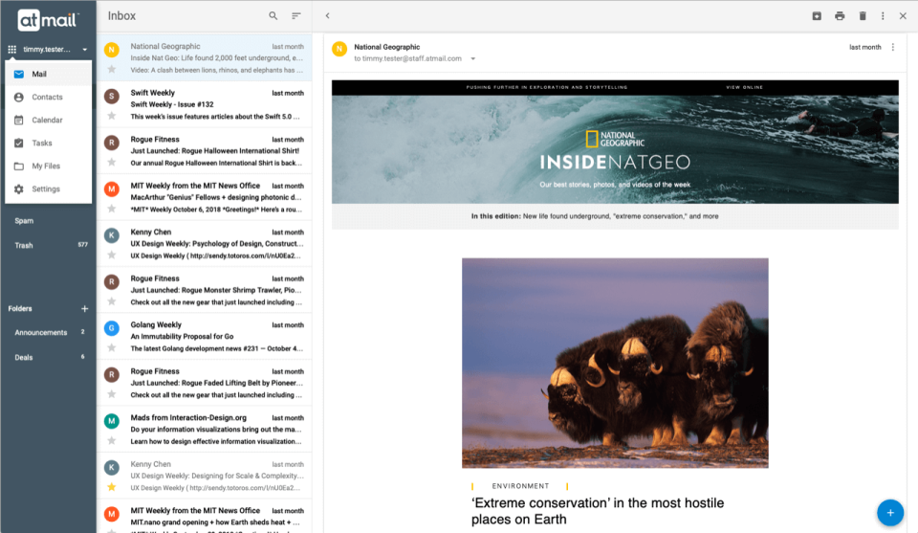Add a new folder with the plus icon
Image resolution: width=918 pixels, height=533 pixels.
[x=84, y=309]
